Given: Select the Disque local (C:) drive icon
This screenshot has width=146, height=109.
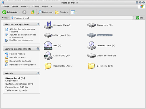Looking at the screenshot, I should tap(92, 25).
